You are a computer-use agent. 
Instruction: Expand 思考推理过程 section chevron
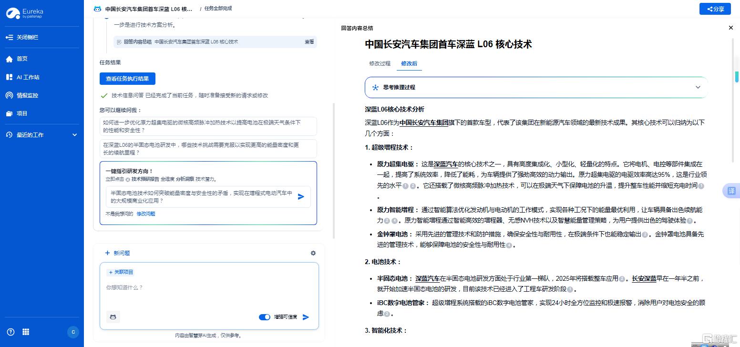[698, 87]
